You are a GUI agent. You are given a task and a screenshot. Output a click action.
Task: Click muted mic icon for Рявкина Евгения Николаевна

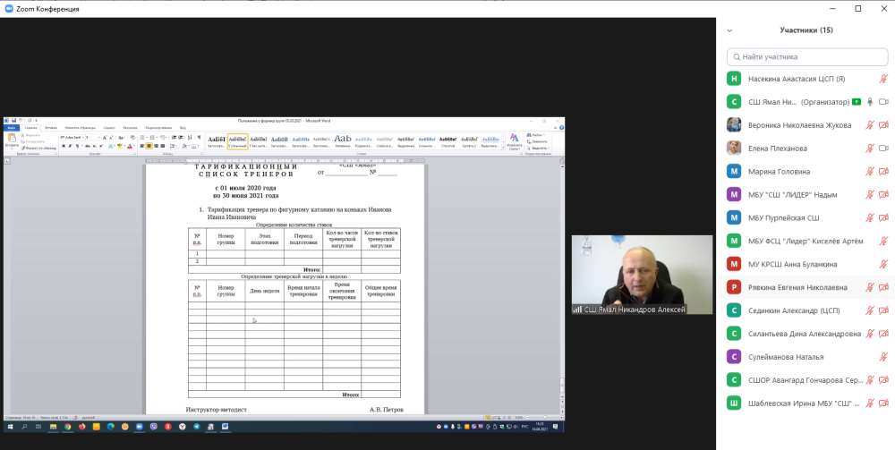(x=870, y=287)
